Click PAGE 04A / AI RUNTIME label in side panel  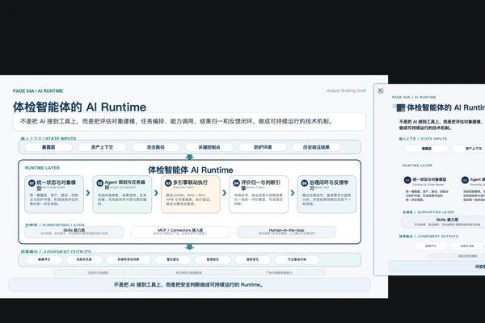tap(414, 97)
